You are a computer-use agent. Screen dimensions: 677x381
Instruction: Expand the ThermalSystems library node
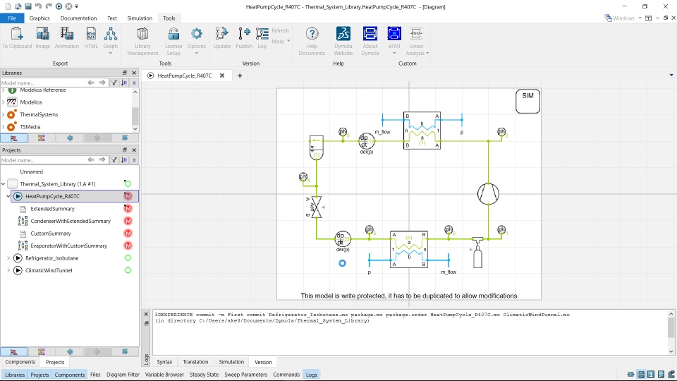[4, 114]
